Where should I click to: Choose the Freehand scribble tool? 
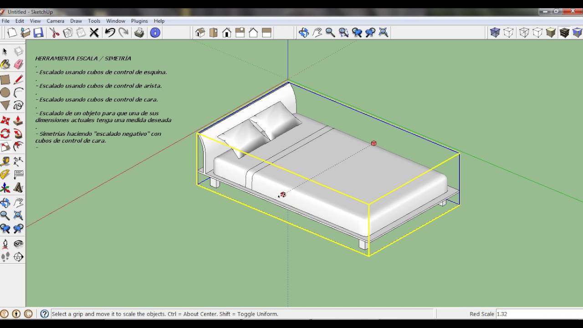(18, 106)
